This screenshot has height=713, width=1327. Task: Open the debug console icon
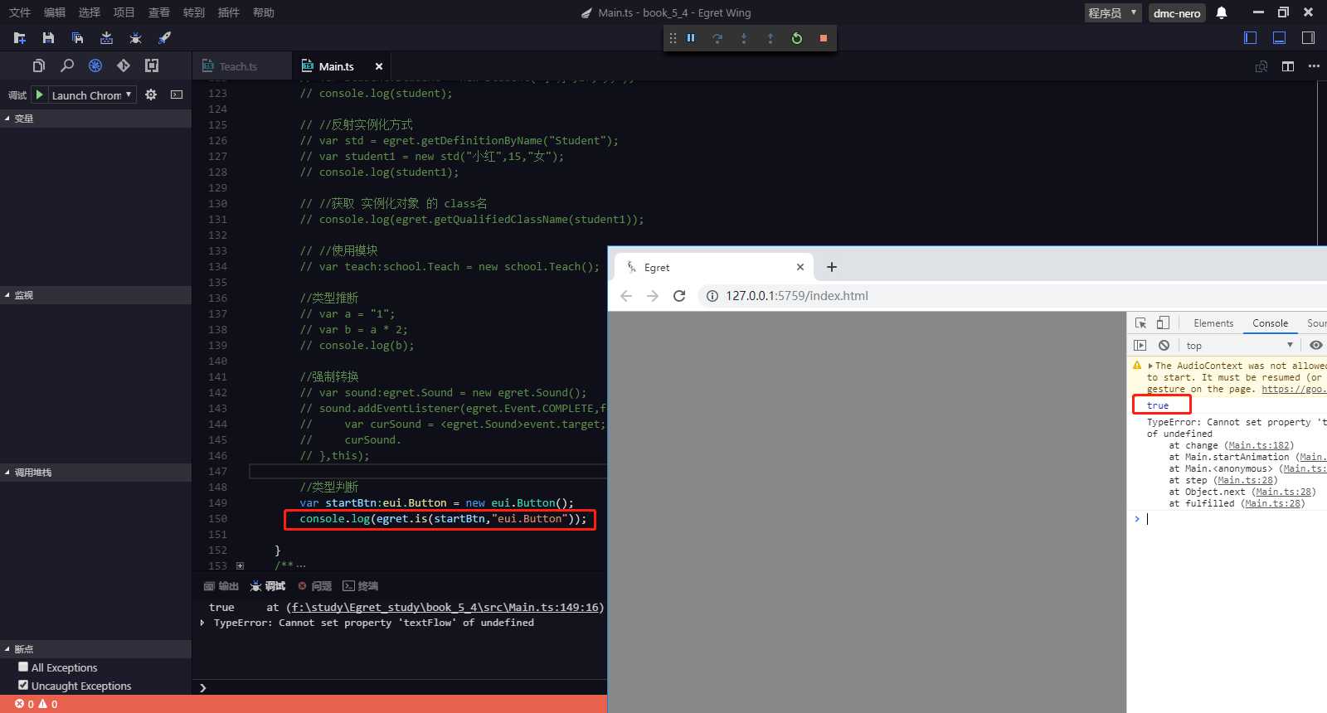point(177,95)
